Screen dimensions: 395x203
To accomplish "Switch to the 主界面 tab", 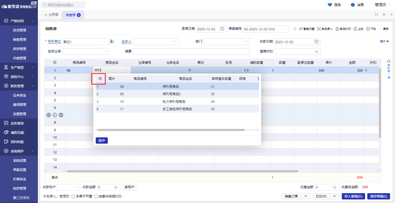I will [51, 15].
